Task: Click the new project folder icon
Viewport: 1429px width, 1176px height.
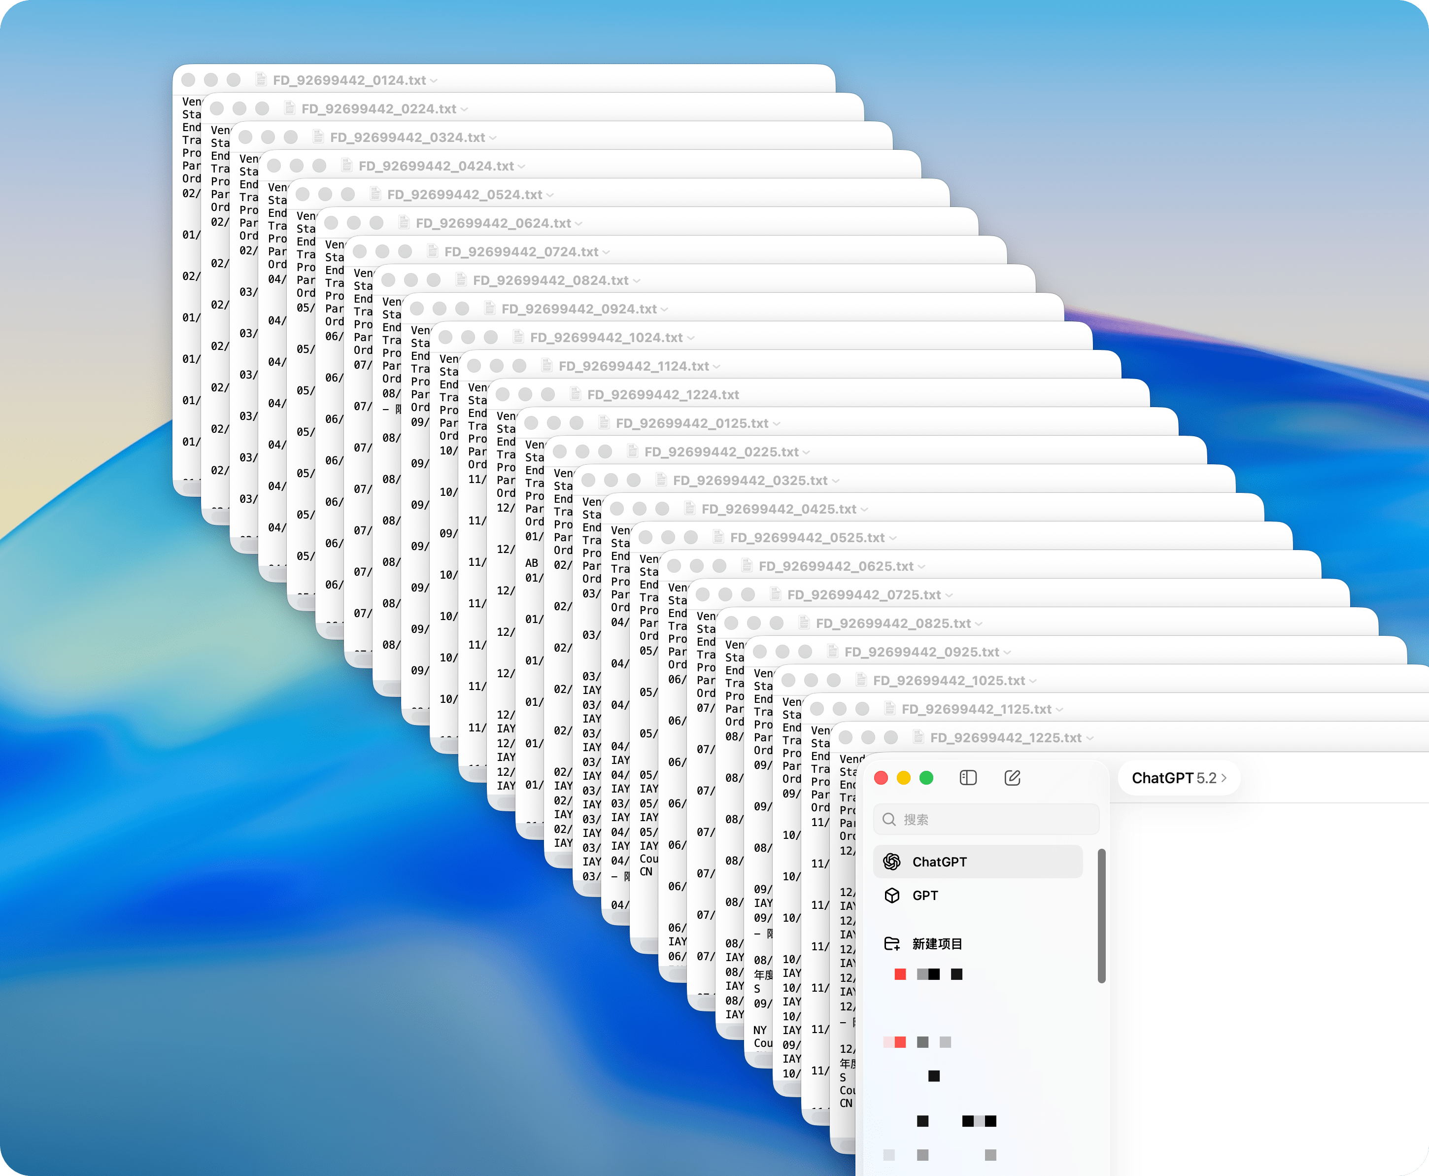Action: 892,944
